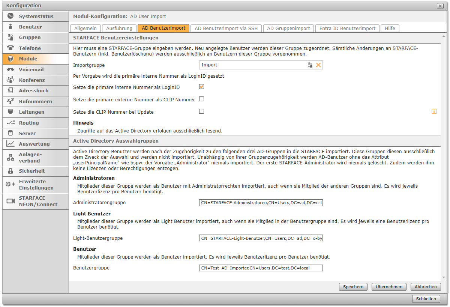The height and width of the screenshot is (307, 450).
Task: Click the Speichern button
Action: click(x=353, y=287)
